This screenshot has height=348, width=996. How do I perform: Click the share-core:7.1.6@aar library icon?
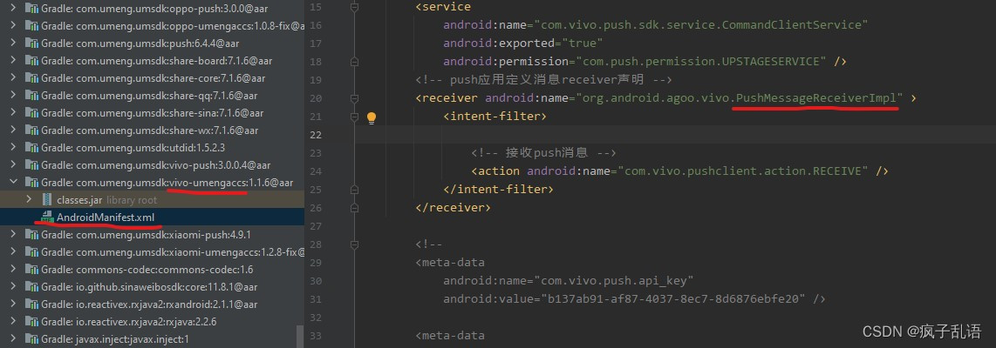tap(31, 78)
